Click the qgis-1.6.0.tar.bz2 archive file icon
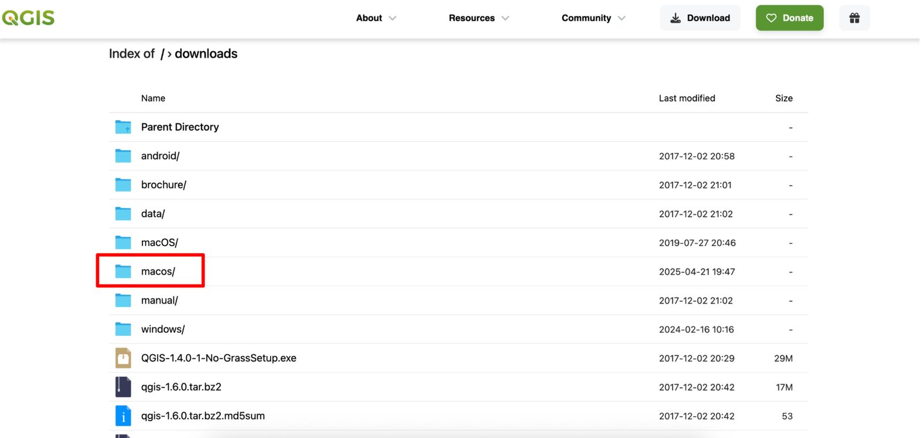The image size is (921, 438). (x=123, y=387)
